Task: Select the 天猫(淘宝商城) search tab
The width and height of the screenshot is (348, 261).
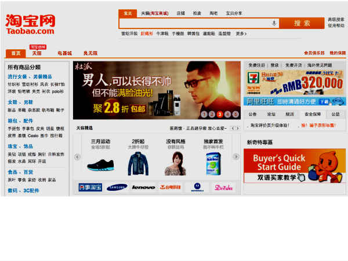Action: coord(155,13)
